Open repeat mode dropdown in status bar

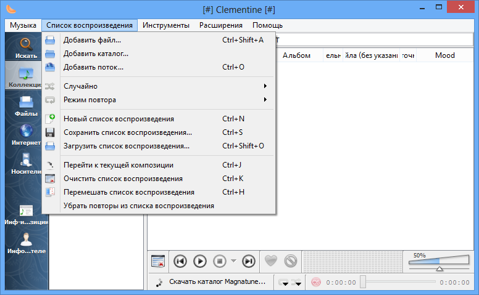click(x=283, y=283)
